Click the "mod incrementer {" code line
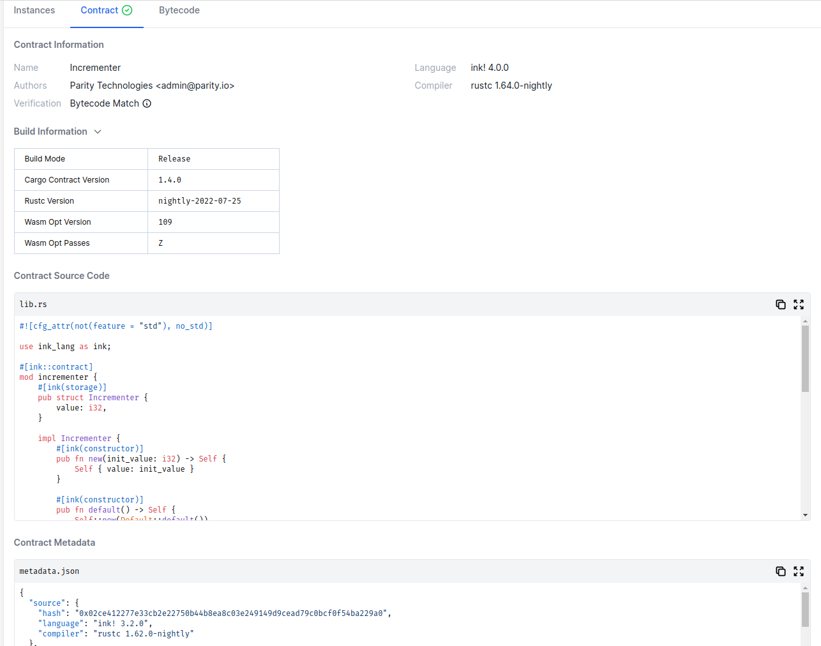Screen dimensions: 821x646 pos(58,377)
